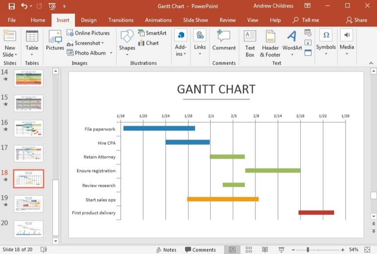This screenshot has width=377, height=254.
Task: Toggle the Notes pane in status bar
Action: click(x=166, y=250)
